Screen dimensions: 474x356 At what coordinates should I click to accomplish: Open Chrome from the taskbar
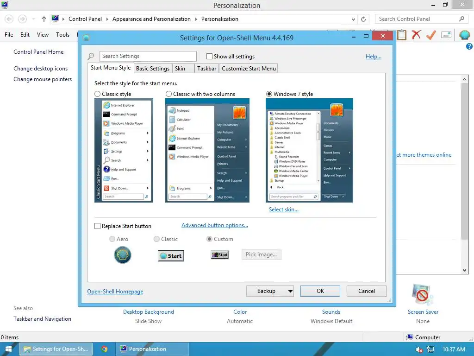[x=104, y=349]
